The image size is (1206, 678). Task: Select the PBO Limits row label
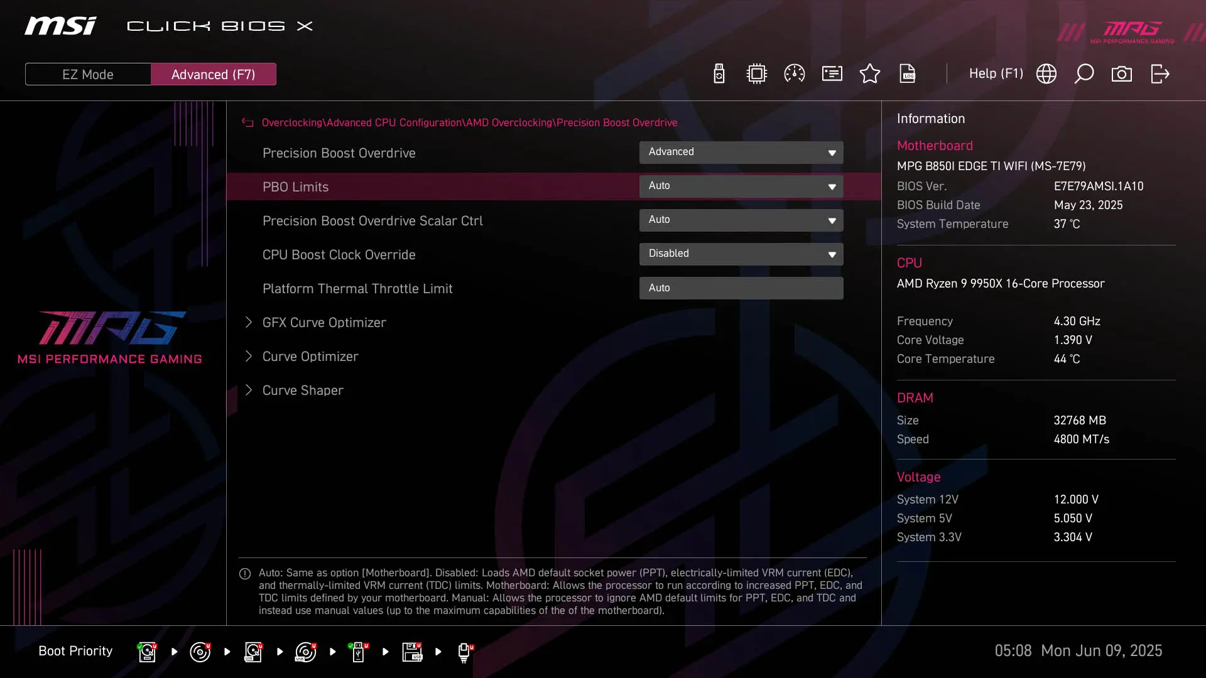point(295,186)
